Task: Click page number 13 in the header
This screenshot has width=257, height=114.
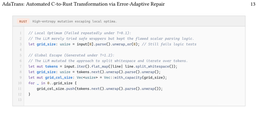Action: click(x=253, y=4)
